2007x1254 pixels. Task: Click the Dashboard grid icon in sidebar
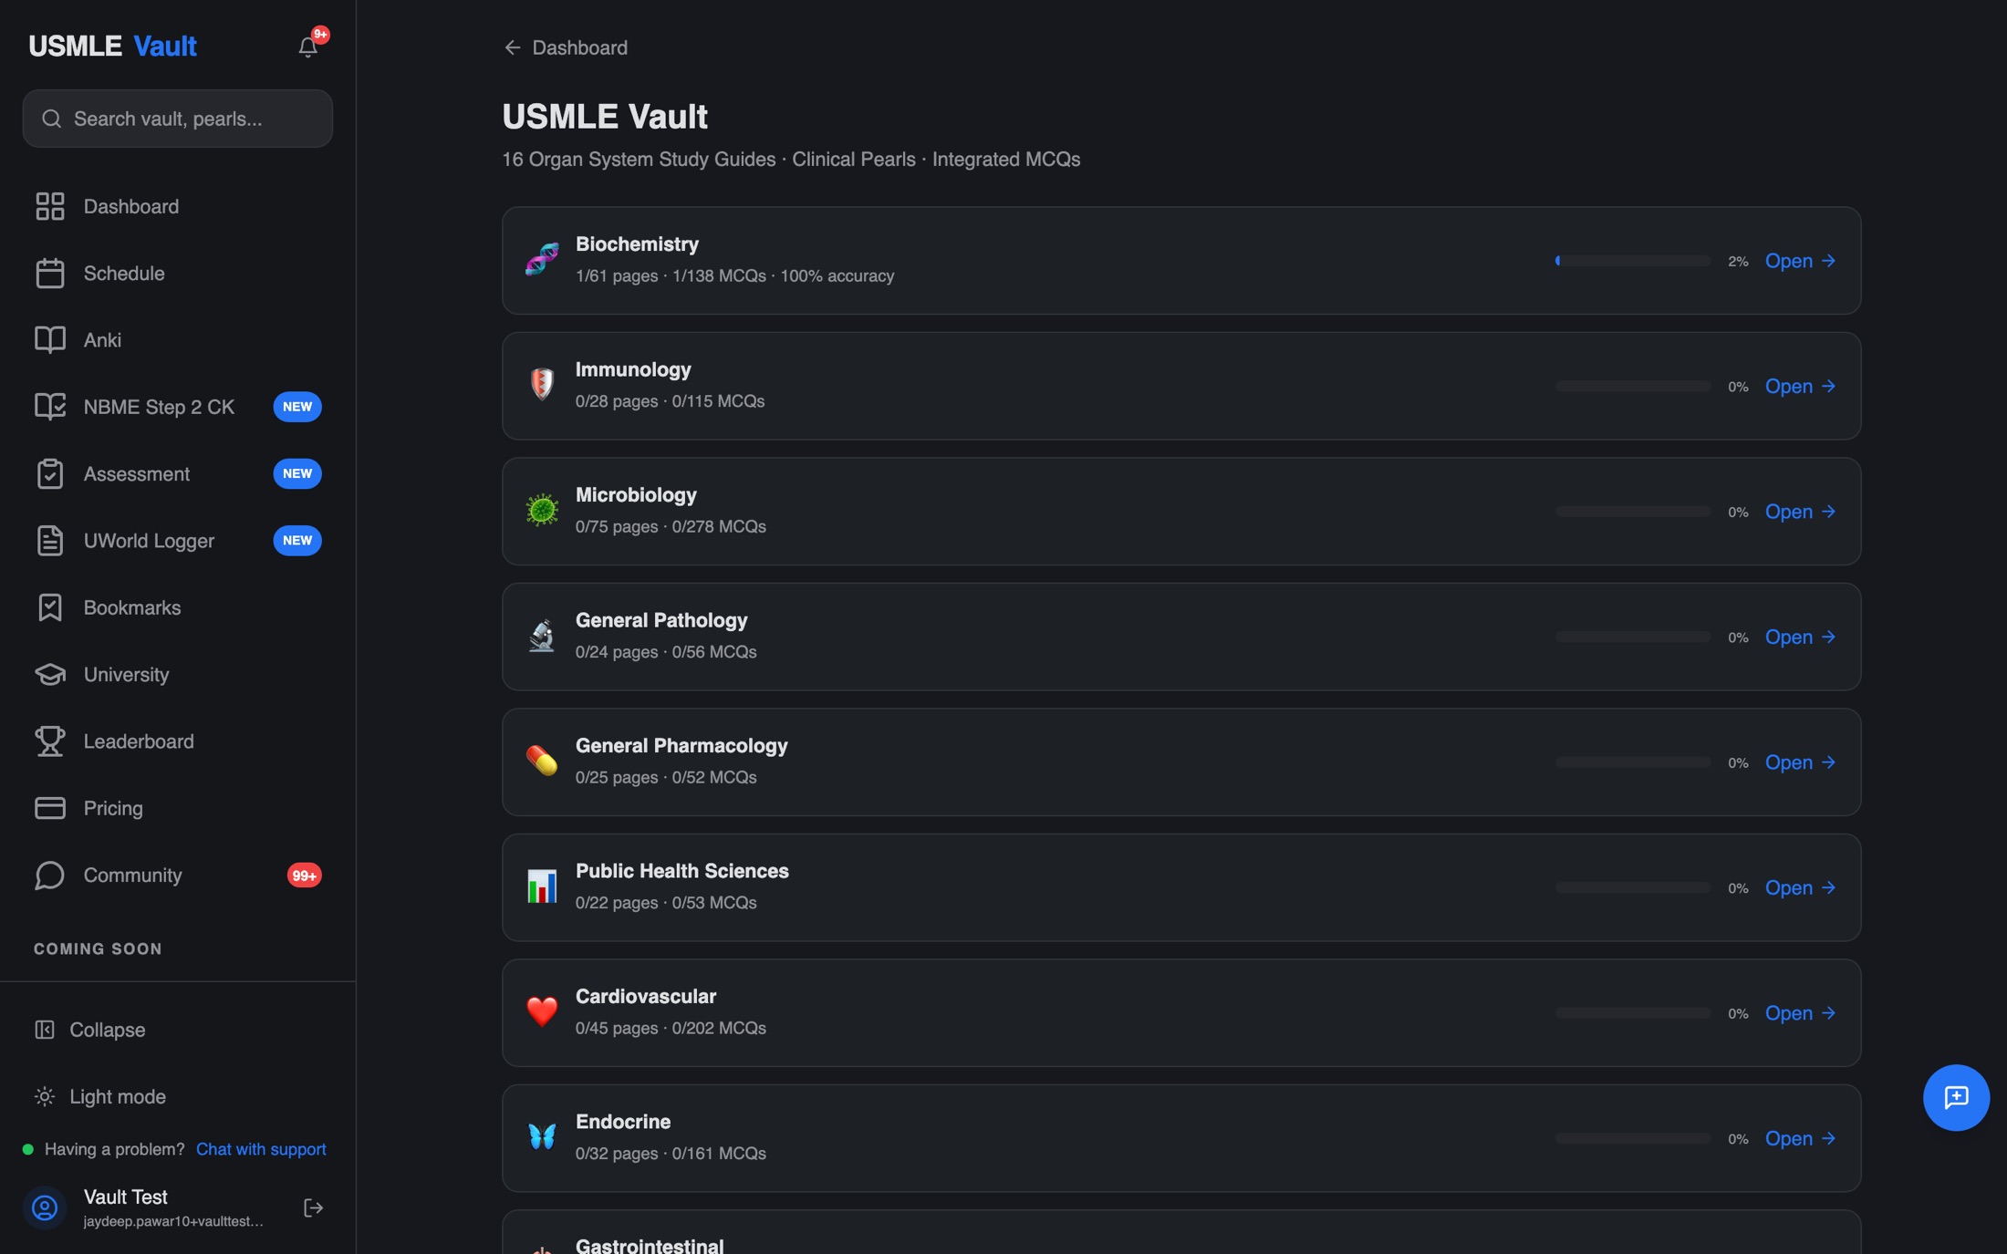[50, 206]
